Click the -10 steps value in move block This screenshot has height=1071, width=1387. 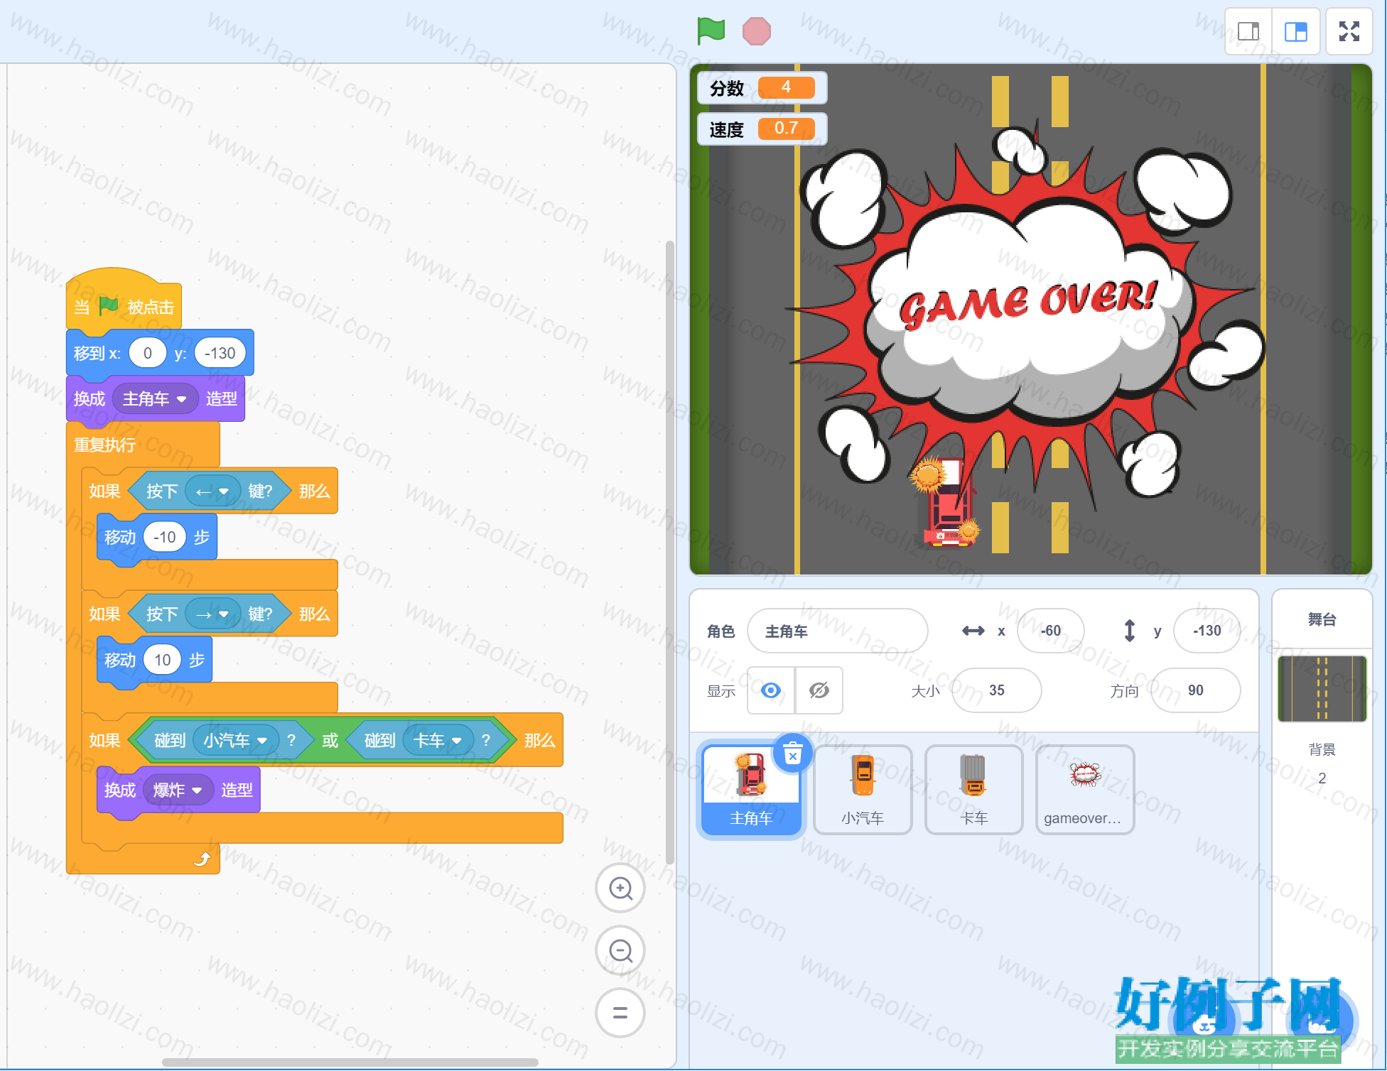[x=164, y=537]
